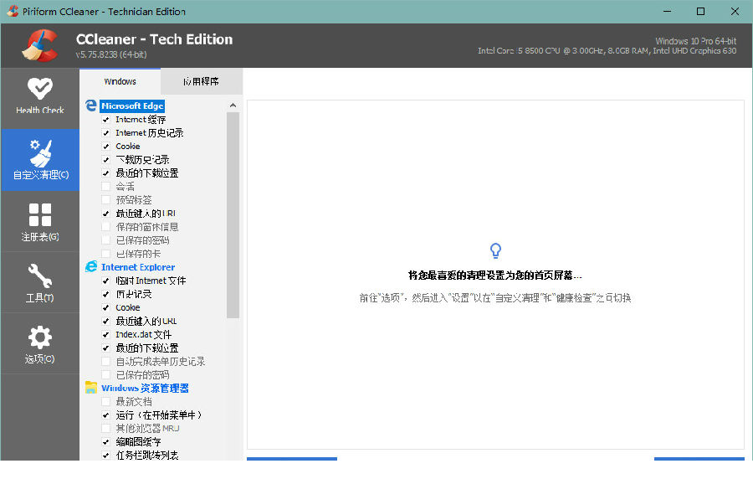The height and width of the screenshot is (479, 753).
Task: Switch to the 应用程序 tab
Action: [201, 82]
